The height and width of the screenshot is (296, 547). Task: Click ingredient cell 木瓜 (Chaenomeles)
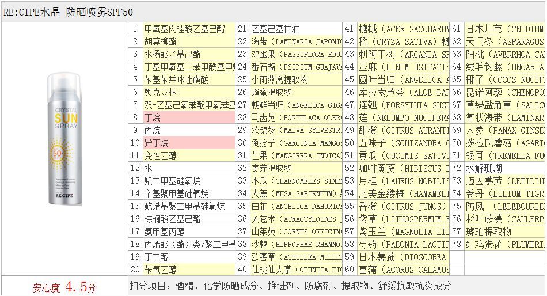click(296, 181)
